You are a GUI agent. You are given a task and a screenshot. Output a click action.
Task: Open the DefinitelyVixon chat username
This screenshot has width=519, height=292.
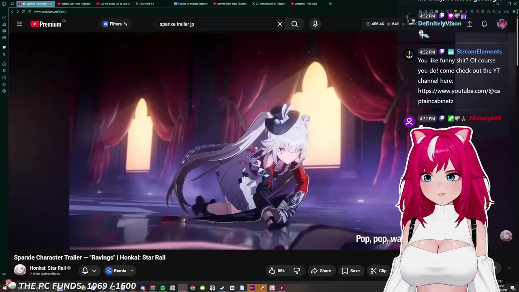tap(440, 24)
